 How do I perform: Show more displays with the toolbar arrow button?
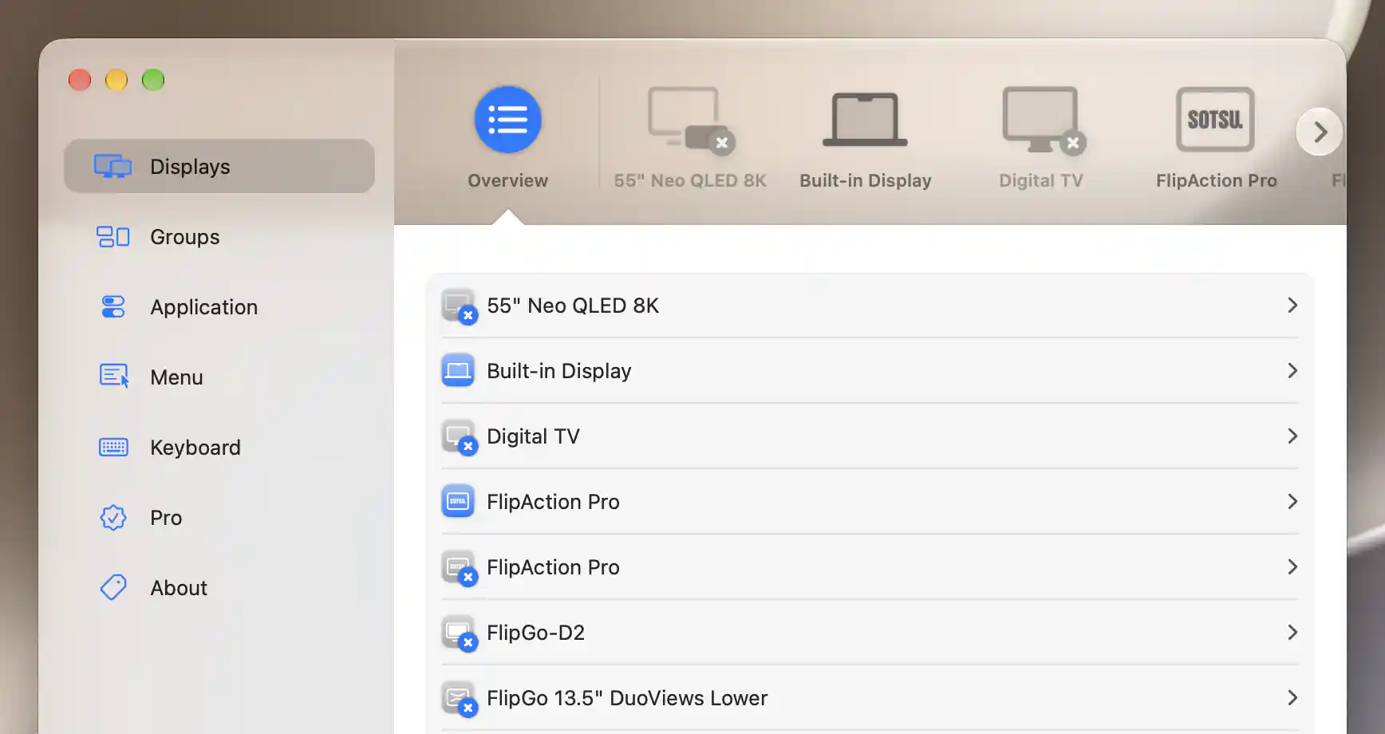(1320, 132)
